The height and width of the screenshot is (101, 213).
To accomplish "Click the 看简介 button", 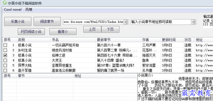I will tap(63, 32).
